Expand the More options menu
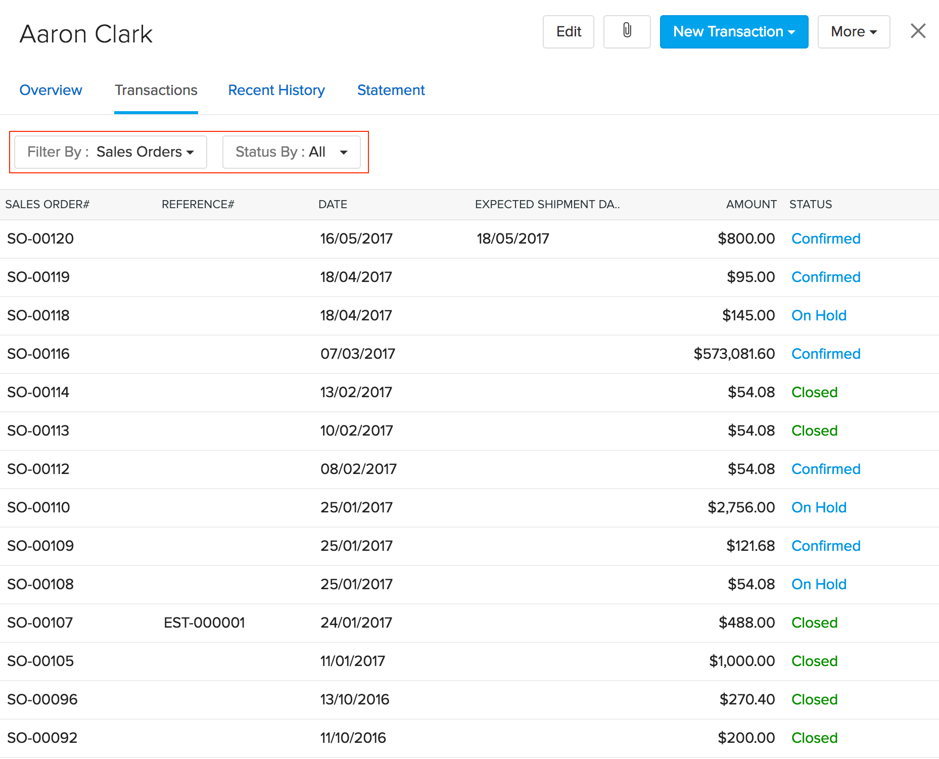 click(x=854, y=31)
